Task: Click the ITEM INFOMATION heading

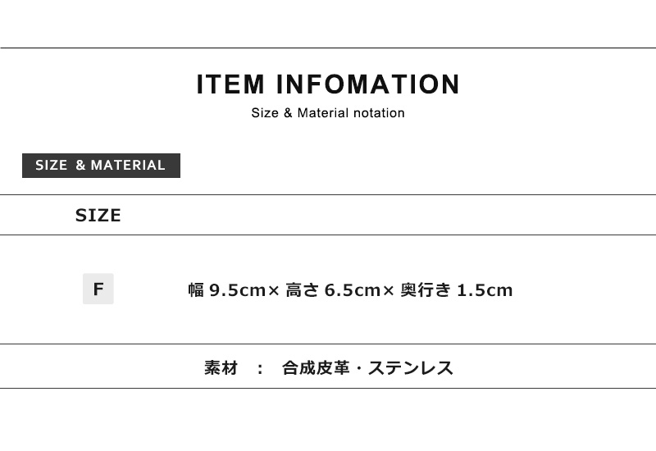Action: click(328, 84)
